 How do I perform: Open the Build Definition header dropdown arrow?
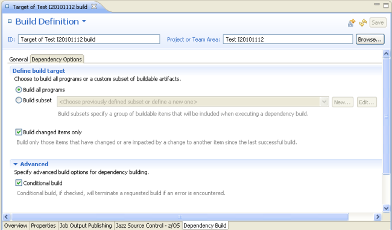click(x=84, y=21)
